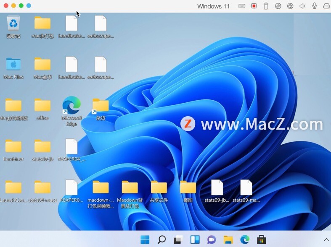Close the Windows 11 VM window

[6, 6]
